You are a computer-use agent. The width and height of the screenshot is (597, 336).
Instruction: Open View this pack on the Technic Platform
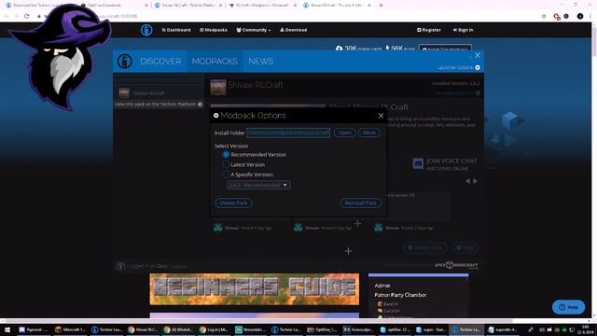[x=159, y=105]
